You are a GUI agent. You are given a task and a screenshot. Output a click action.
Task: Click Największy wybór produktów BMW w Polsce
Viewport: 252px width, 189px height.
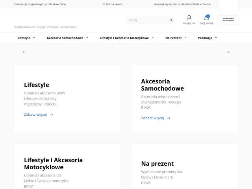tap(182, 4)
